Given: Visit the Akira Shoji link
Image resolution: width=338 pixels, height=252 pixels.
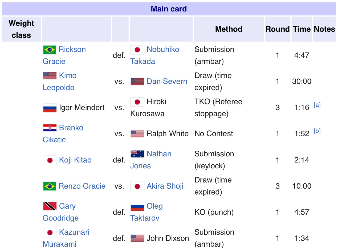Looking at the screenshot, I should (165, 186).
